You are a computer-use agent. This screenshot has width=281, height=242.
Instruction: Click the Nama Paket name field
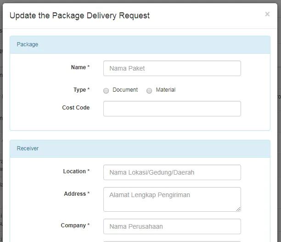click(x=172, y=68)
